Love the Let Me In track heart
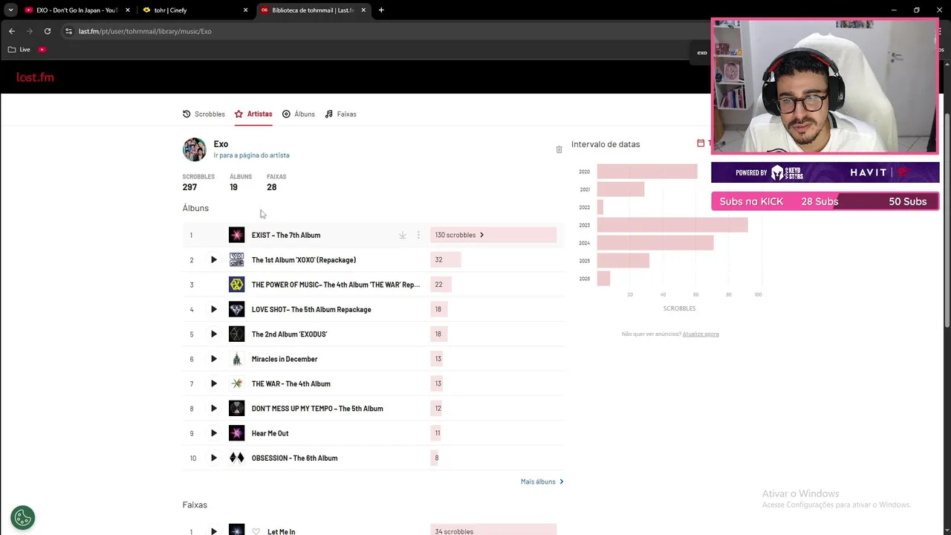The image size is (951, 535). [x=256, y=531]
